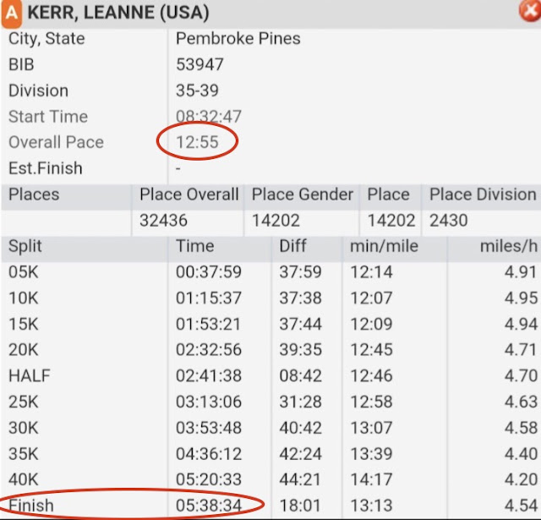541x520 pixels.
Task: Select the 05K split row
Action: tap(270, 272)
